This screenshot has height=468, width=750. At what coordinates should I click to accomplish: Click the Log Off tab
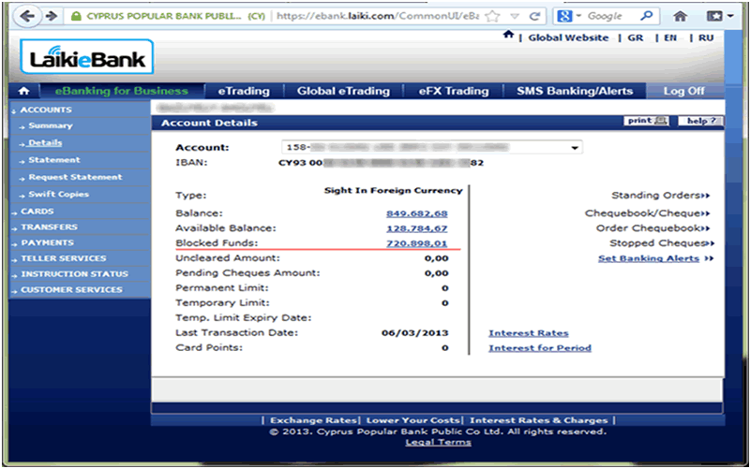(x=683, y=91)
